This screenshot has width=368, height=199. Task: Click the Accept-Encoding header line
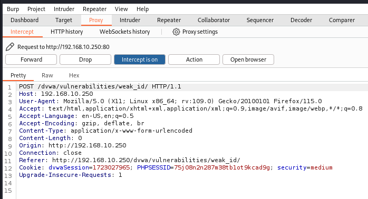[x=82, y=123]
